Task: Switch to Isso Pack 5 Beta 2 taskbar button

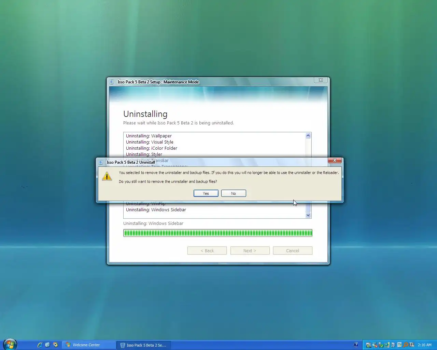Action: [x=143, y=345]
